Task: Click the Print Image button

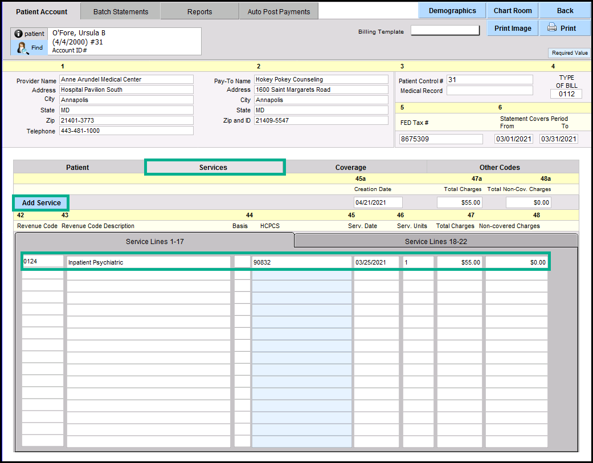Action: point(512,28)
